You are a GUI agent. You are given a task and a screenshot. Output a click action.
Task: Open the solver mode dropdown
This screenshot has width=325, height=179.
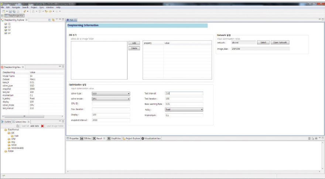[x=111, y=99]
